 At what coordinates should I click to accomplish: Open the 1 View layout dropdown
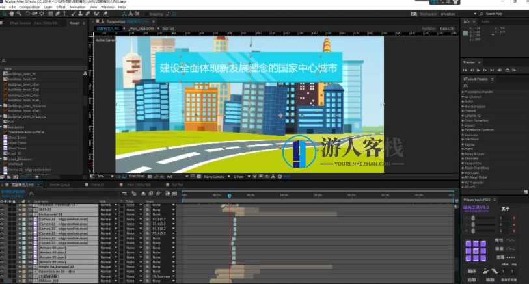[242, 177]
